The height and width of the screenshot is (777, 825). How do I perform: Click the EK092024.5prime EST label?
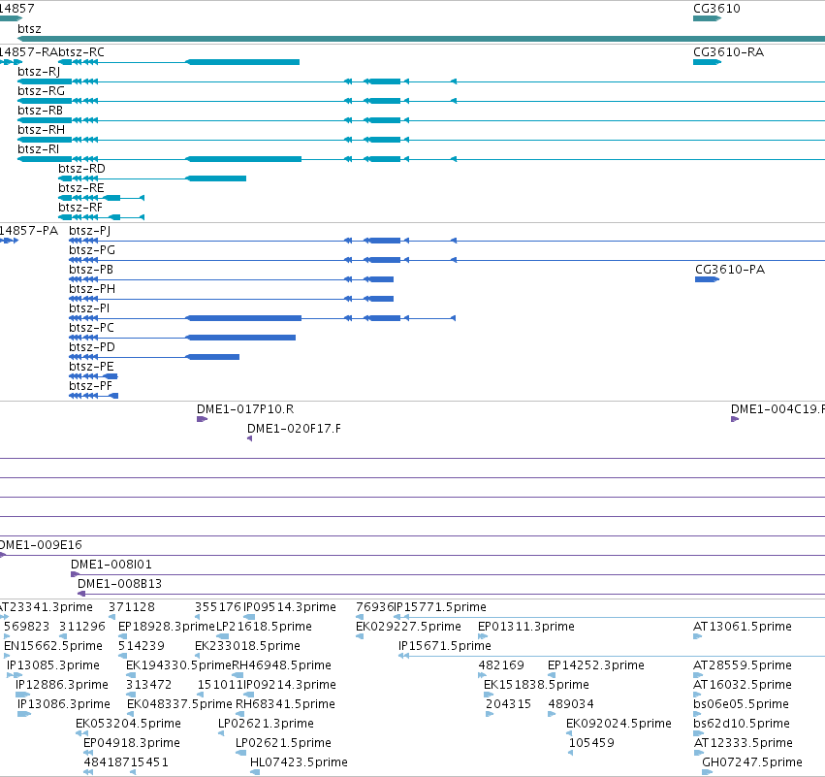619,725
